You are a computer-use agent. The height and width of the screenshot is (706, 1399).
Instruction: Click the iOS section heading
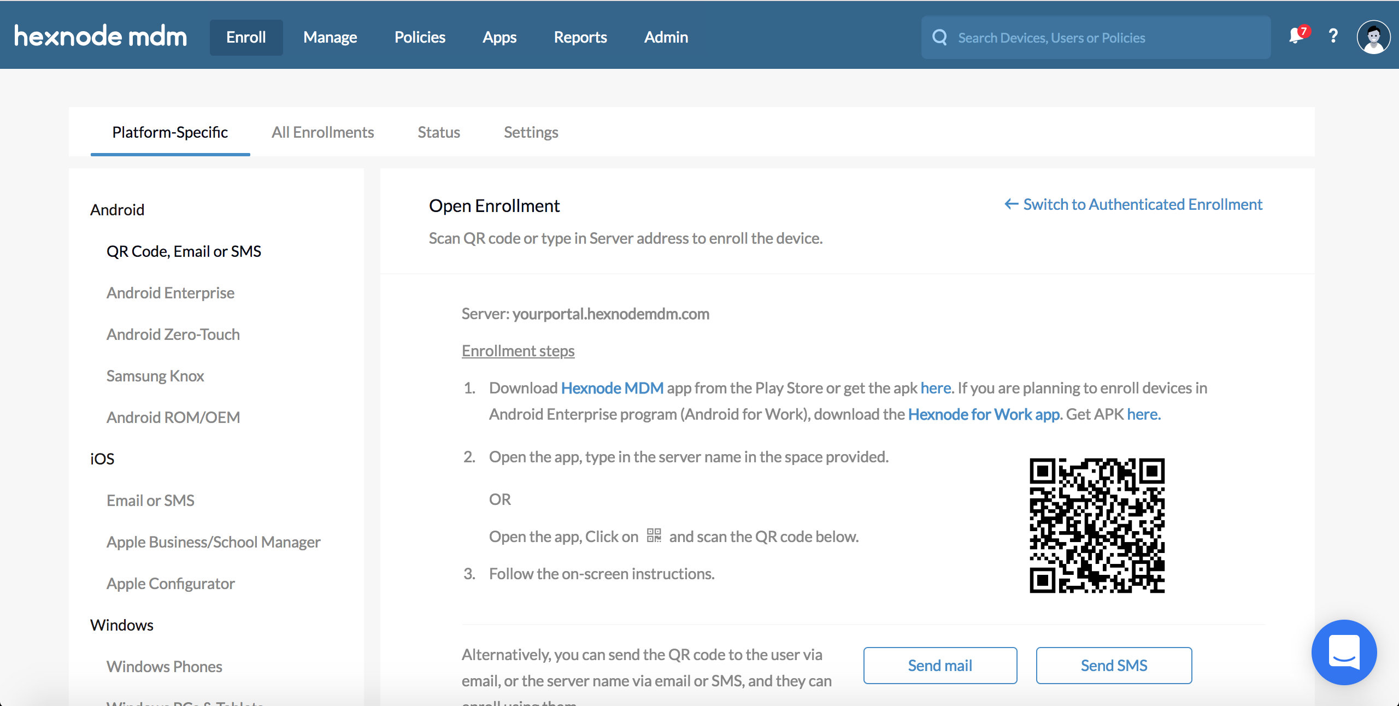click(x=102, y=459)
